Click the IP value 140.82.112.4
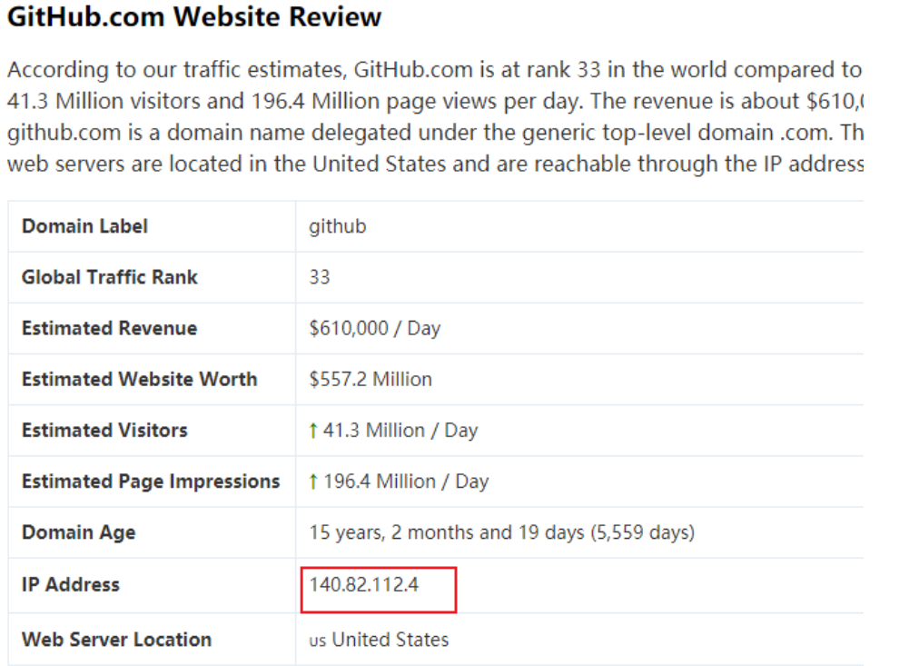 tap(364, 584)
